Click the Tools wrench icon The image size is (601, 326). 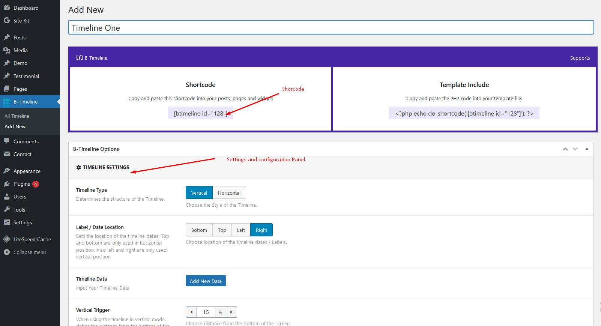pyautogui.click(x=7, y=209)
